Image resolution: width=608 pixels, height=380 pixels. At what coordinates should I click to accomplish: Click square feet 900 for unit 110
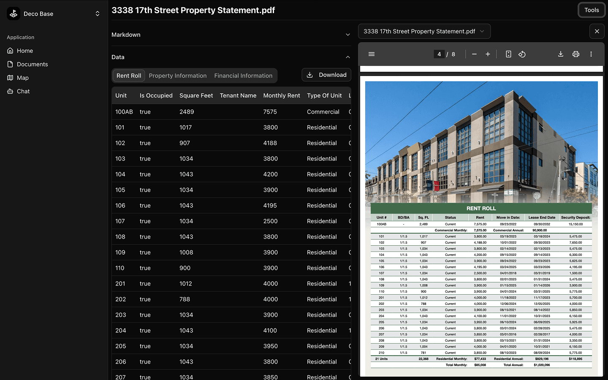[185, 268]
